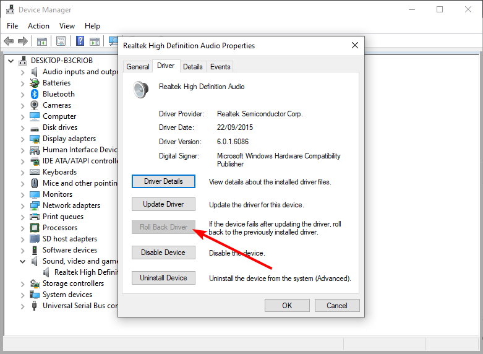Screen dimensions: 483x354
Task: Collapse Sound, video and game controllers
Action: (22, 262)
